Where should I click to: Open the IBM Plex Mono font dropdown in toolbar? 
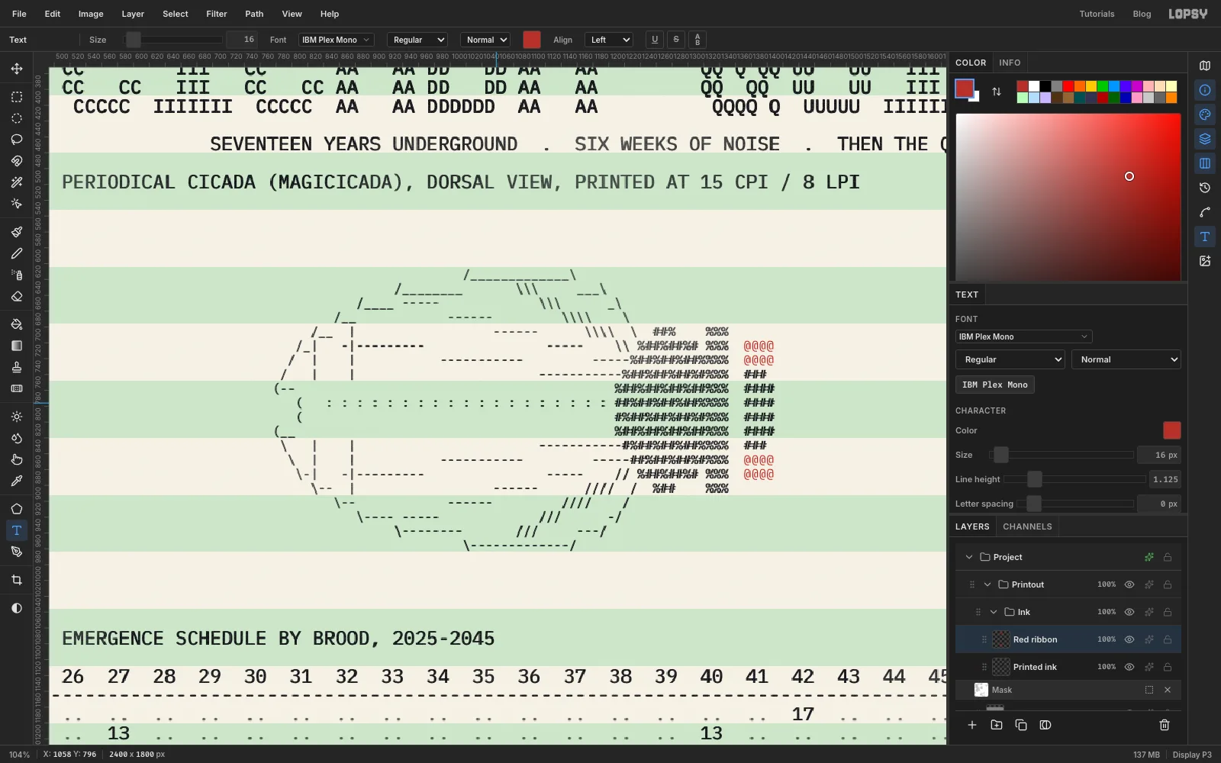click(336, 40)
